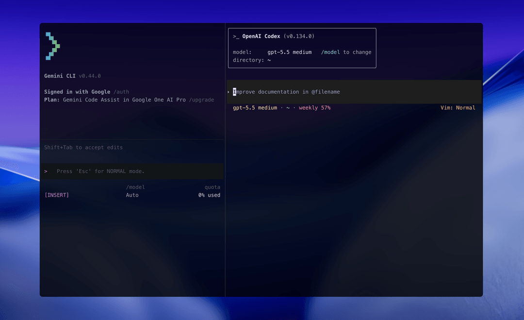Image resolution: width=524 pixels, height=320 pixels.
Task: Click the [INSERT] mode indicator
Action: 56,195
